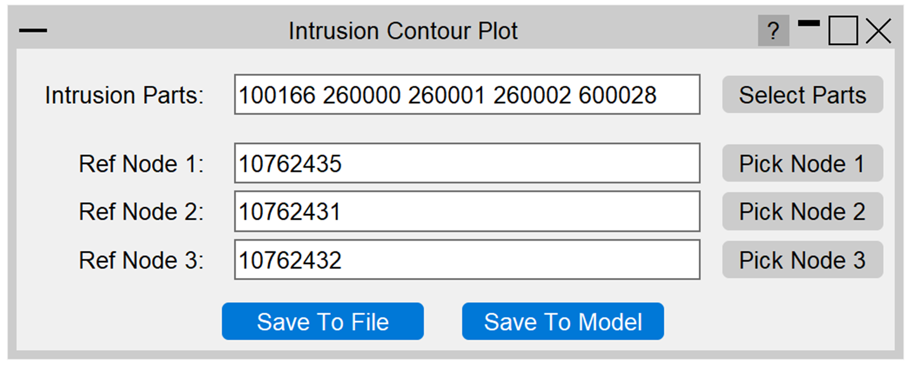Click the Intrusion Parts label
This screenshot has width=913, height=366.
124,96
